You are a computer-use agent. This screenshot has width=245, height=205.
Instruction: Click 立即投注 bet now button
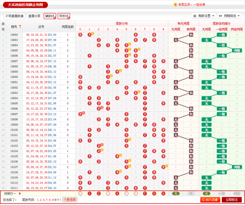click(x=232, y=200)
